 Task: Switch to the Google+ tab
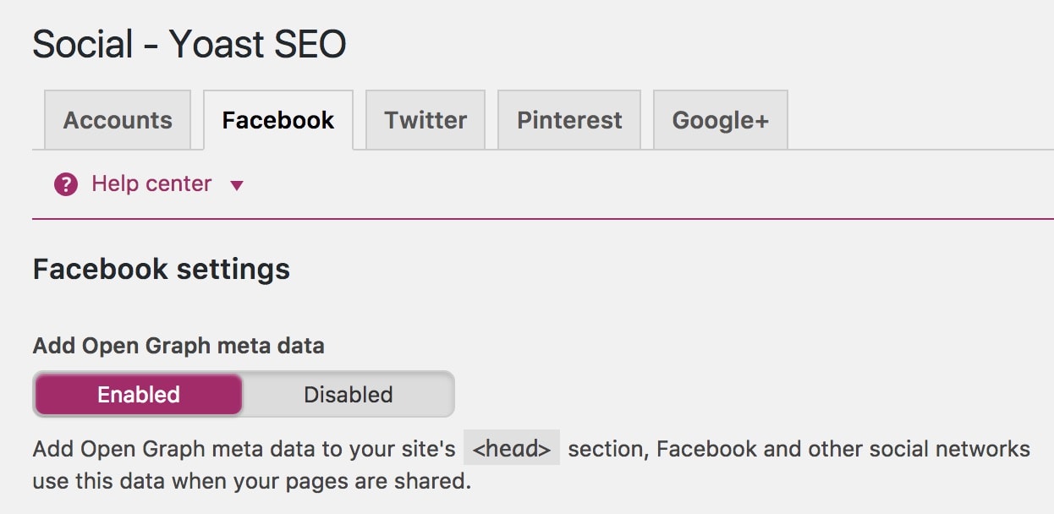pos(721,120)
